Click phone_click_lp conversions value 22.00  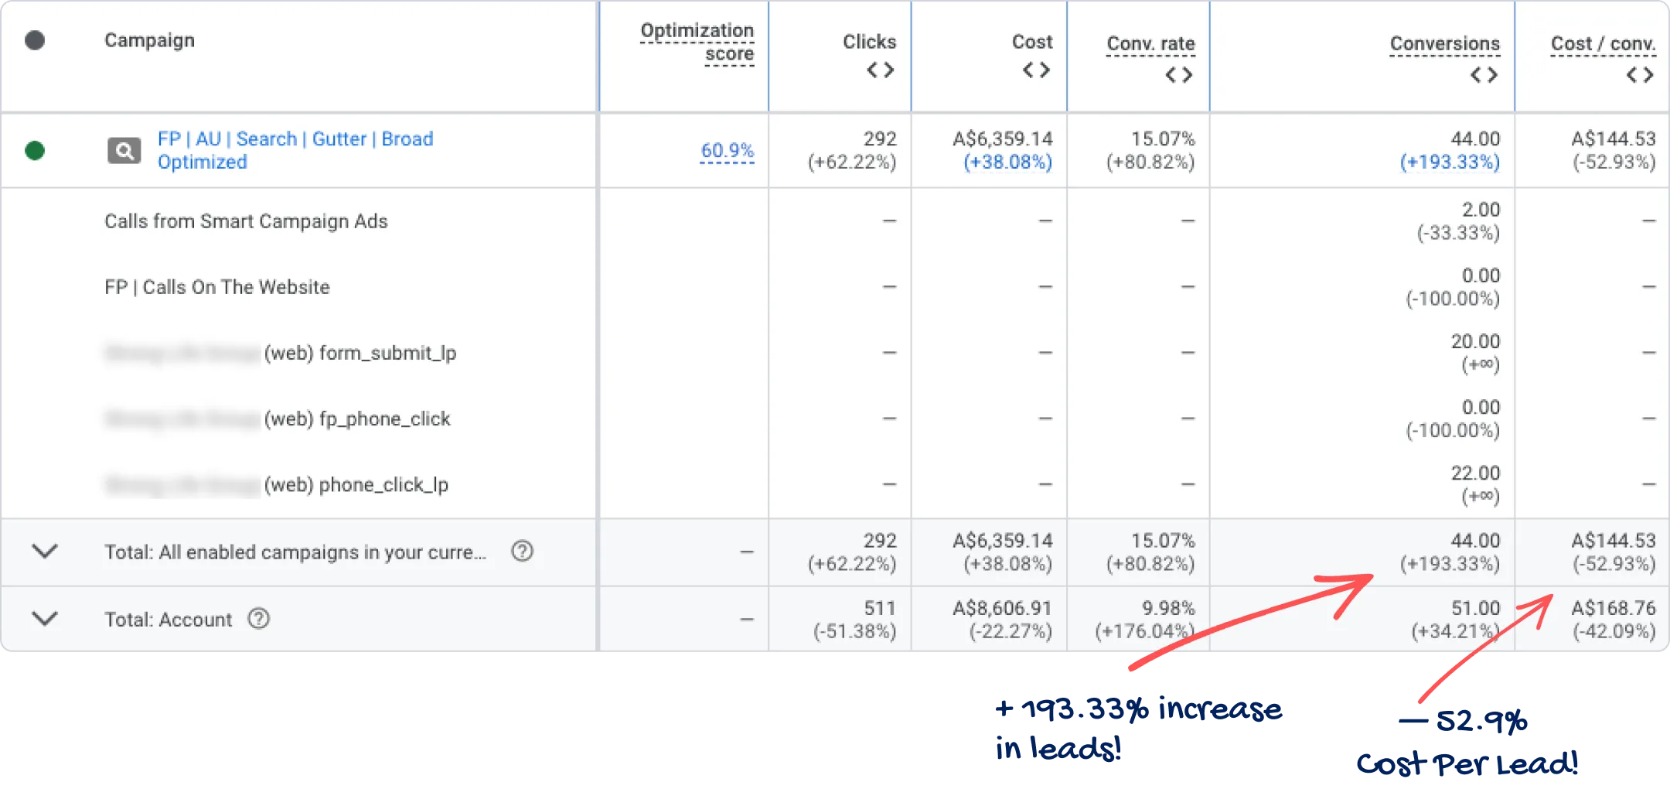[1475, 473]
